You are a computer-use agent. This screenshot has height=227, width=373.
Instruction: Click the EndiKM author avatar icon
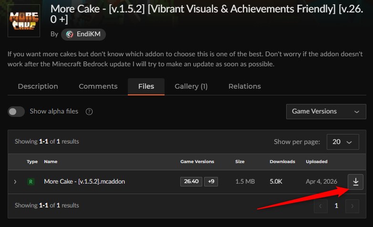pyautogui.click(x=70, y=34)
